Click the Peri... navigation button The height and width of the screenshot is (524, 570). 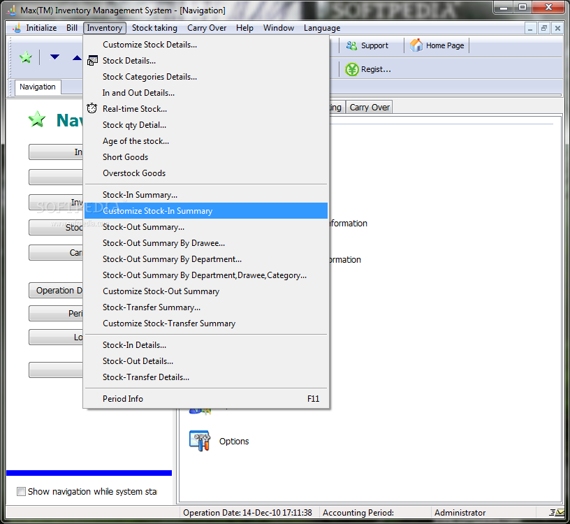pyautogui.click(x=56, y=314)
